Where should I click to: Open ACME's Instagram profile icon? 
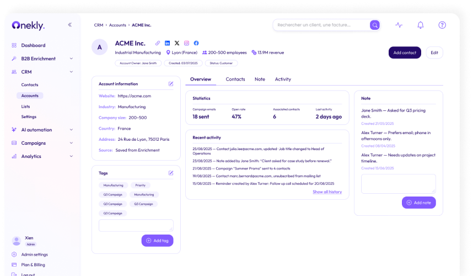(x=186, y=43)
